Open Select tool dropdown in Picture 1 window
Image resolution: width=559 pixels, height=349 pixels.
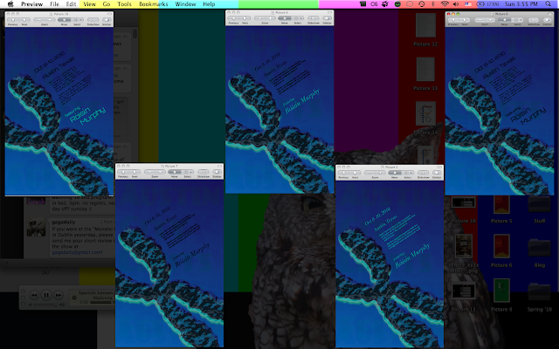coord(411,173)
